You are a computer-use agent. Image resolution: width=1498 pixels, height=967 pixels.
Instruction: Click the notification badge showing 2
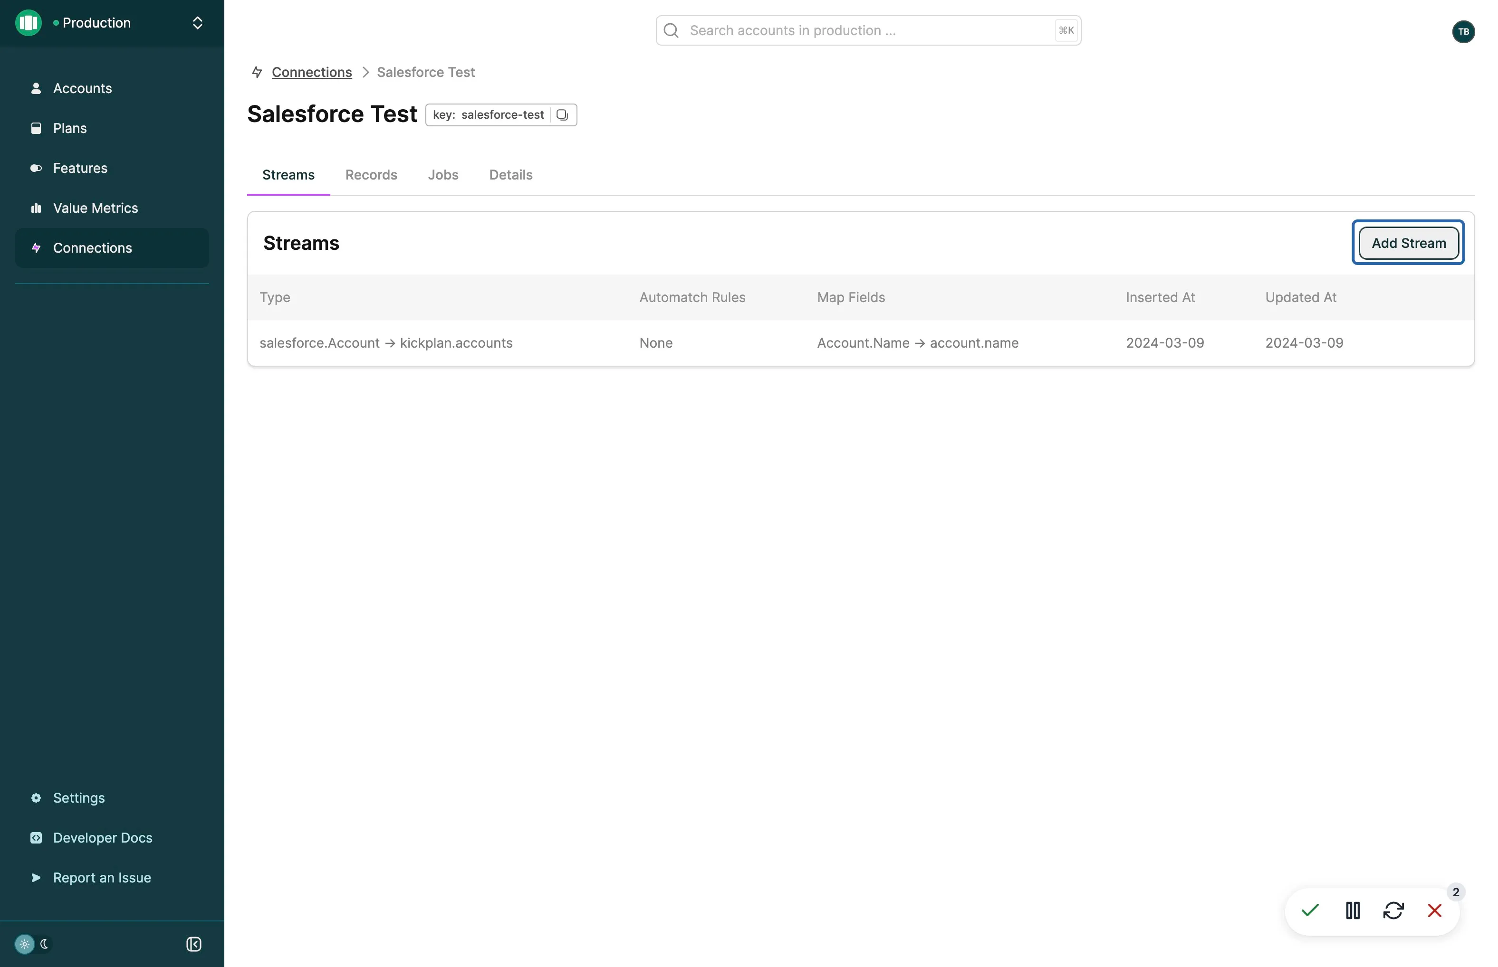[x=1455, y=892]
